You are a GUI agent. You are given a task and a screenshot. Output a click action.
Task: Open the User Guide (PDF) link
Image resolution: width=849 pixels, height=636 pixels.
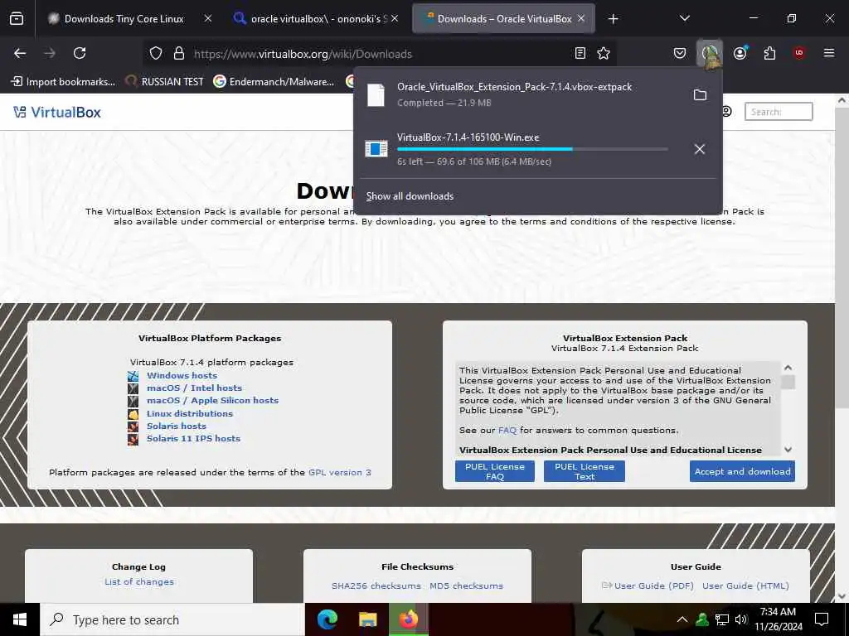[653, 585]
